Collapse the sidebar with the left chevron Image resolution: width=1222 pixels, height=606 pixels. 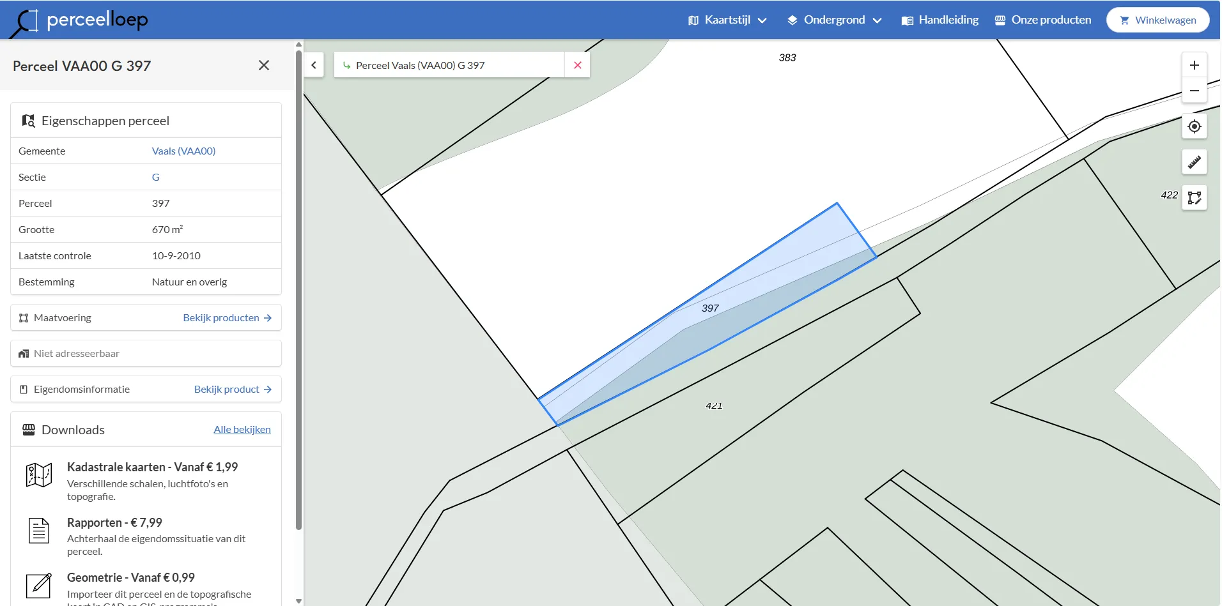tap(314, 65)
